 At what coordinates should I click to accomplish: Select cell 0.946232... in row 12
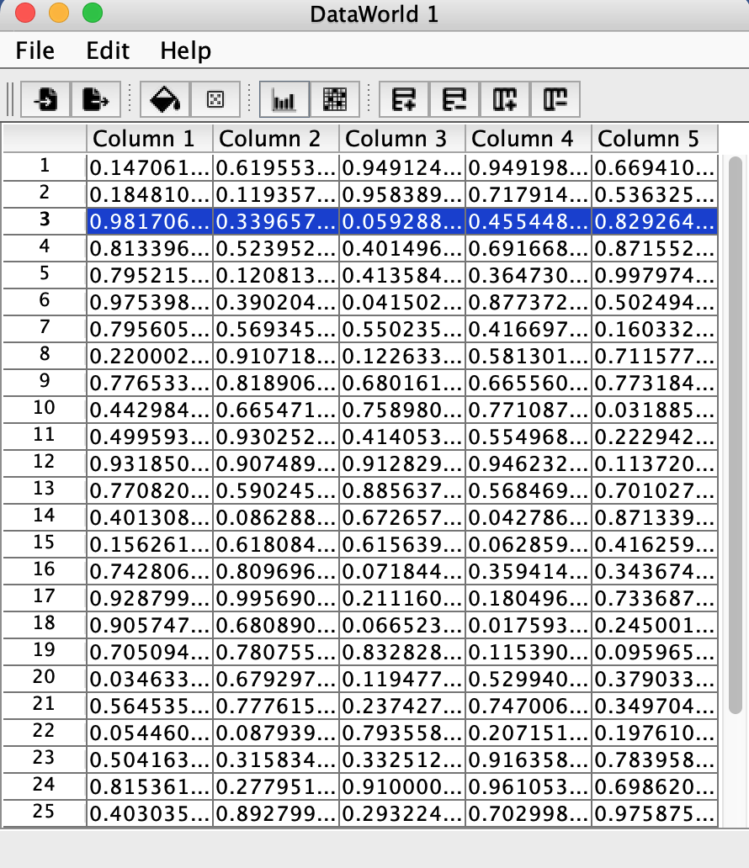click(529, 464)
